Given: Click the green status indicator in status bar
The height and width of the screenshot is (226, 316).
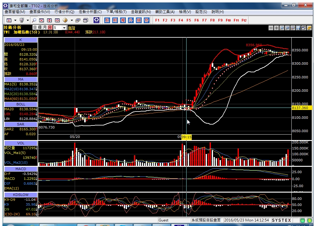Looking at the screenshot, I should coord(303,220).
